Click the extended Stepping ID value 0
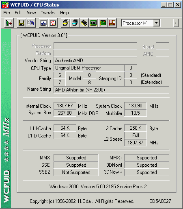Screen dimensions: 183x209 (x=131, y=83)
